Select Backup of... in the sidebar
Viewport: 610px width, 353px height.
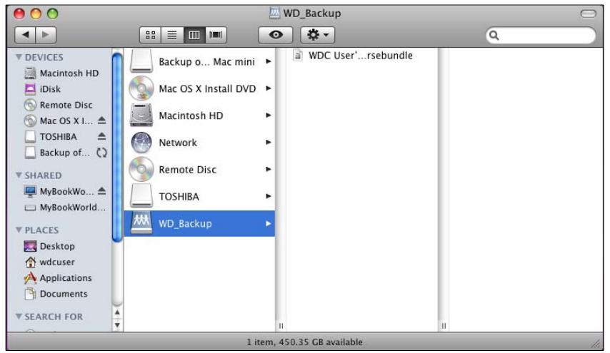[57, 153]
